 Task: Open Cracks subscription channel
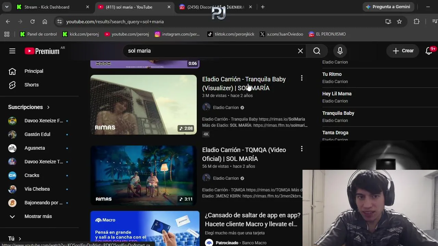coord(39,175)
